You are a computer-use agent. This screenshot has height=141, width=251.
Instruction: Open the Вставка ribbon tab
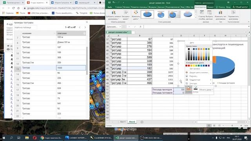pyautogui.click(x=126, y=7)
